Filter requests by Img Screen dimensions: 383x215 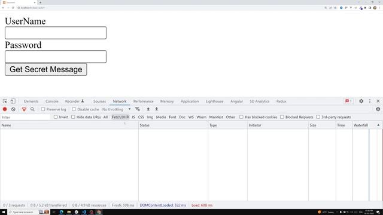150,117
